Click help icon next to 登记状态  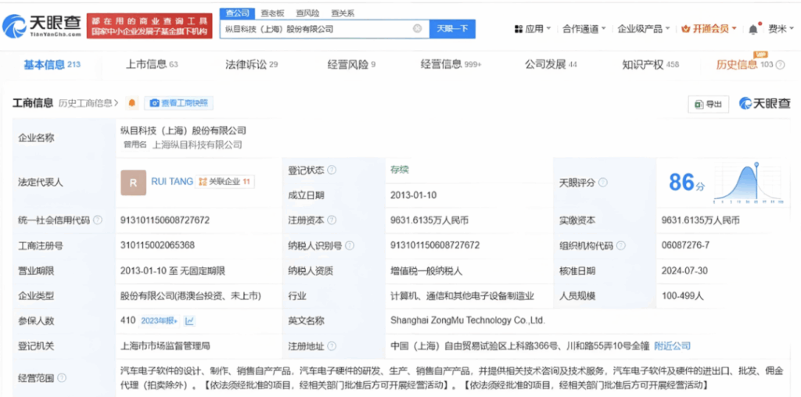point(332,170)
